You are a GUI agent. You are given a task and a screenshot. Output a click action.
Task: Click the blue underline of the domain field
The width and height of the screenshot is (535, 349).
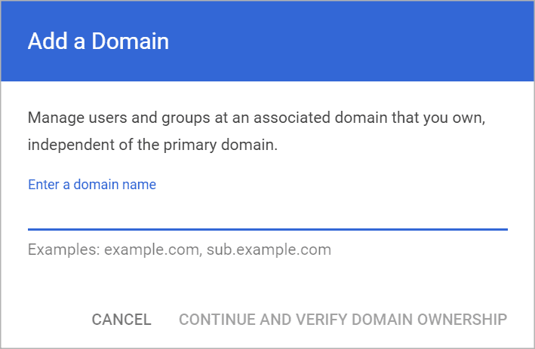(x=268, y=229)
